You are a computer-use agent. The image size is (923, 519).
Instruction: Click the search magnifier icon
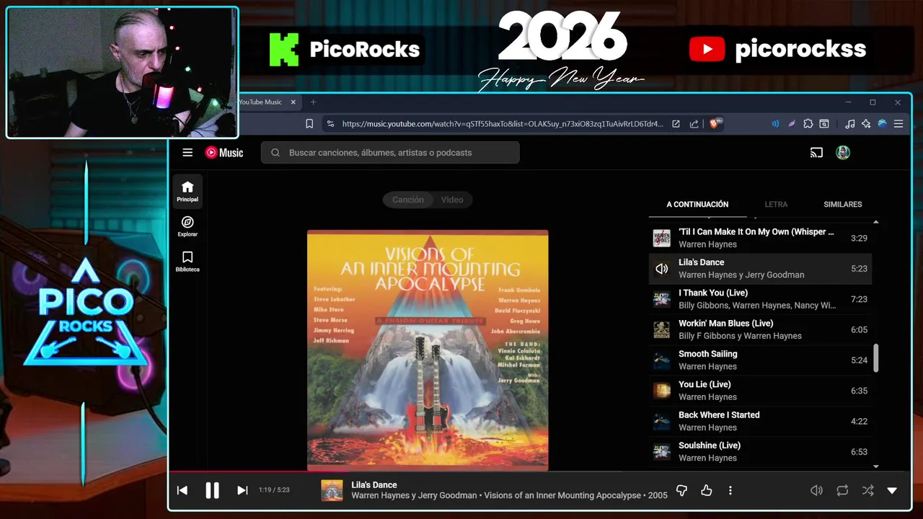coord(275,152)
